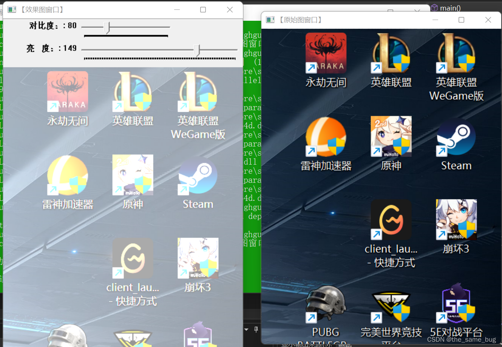Click 崩坏3 label in effect window
The image size is (502, 347).
click(198, 288)
